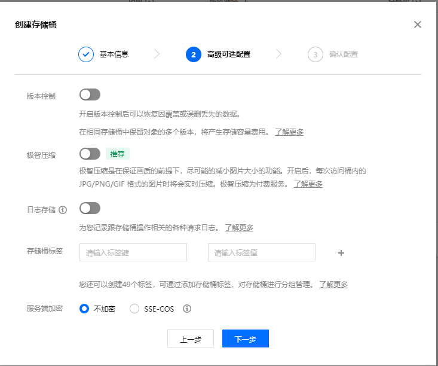Click the chevron after 高级可选配置 step

tap(278, 54)
